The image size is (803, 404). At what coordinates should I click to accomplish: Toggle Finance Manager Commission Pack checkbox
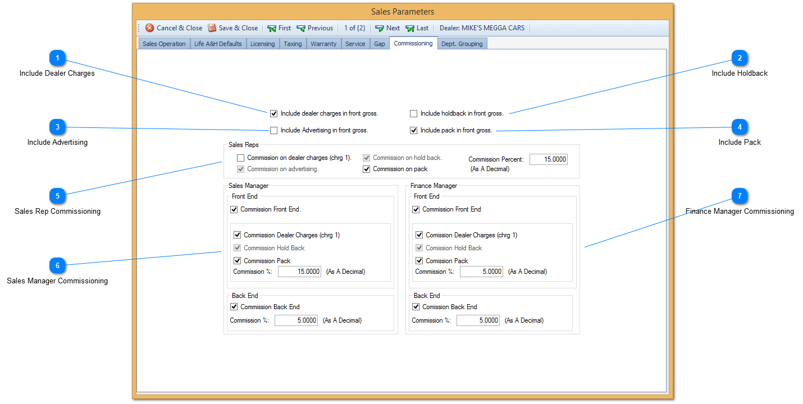pos(419,261)
